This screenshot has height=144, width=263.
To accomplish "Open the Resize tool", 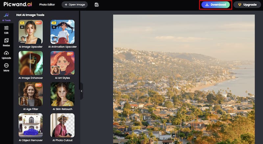I will [6, 42].
